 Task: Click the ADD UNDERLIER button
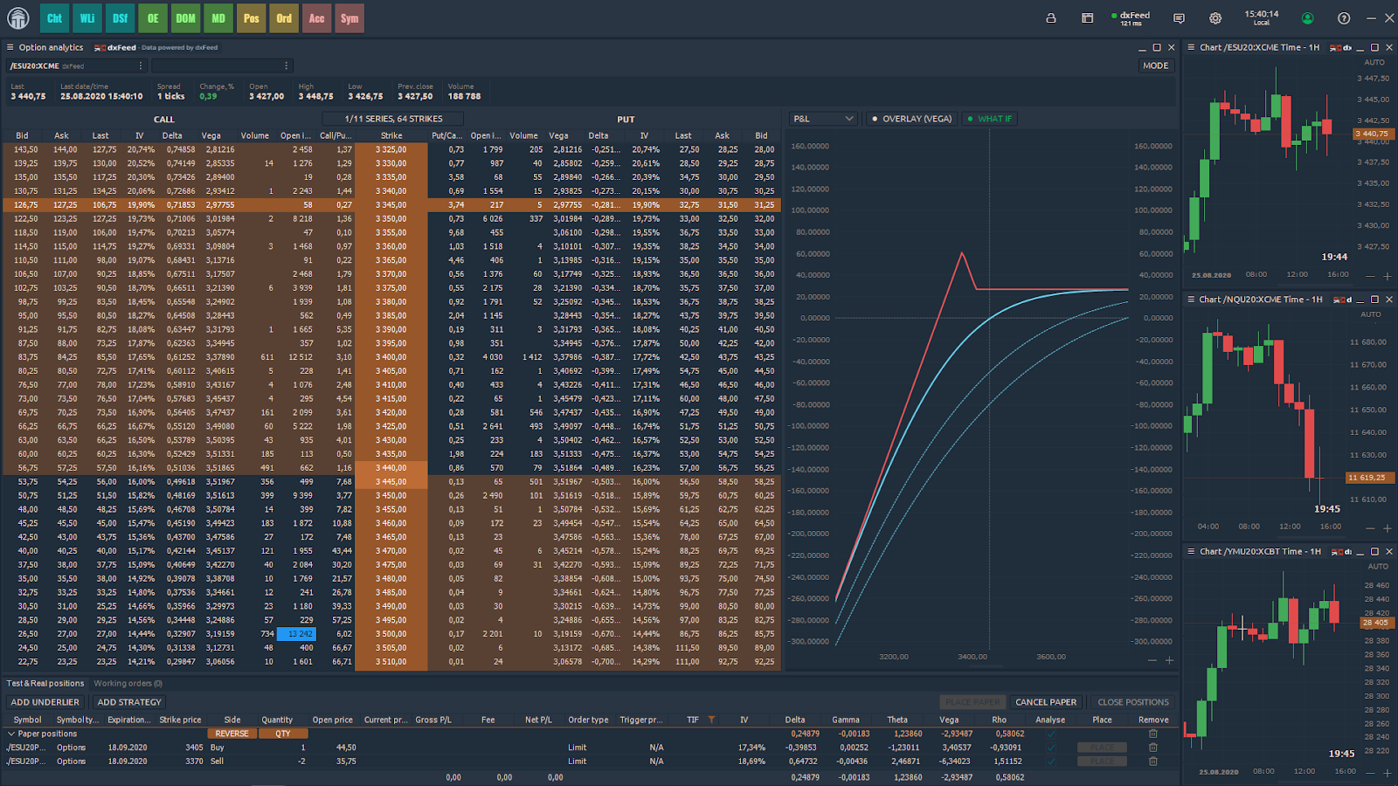point(45,702)
